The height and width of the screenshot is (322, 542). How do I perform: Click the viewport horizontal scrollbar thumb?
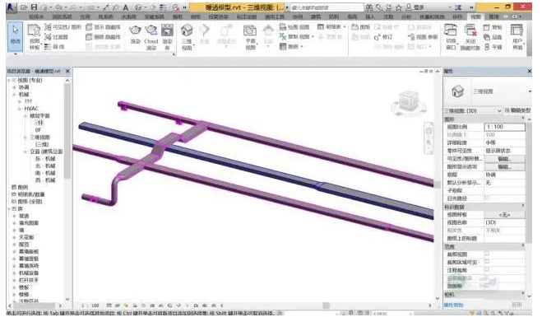click(326, 306)
